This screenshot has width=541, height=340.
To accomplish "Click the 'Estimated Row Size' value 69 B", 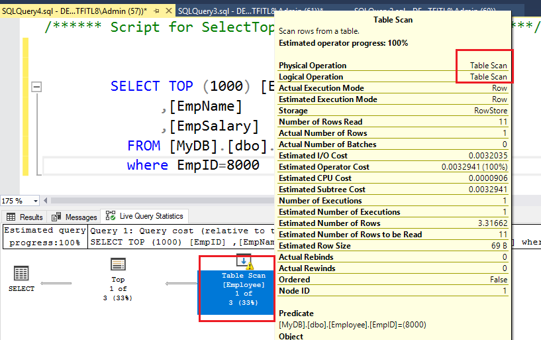I will tap(499, 246).
